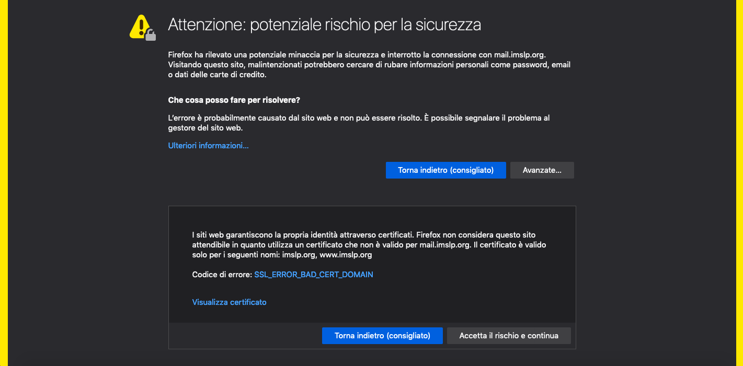Viewport: 743px width, 366px height.
Task: Click the Codice di errore: label
Action: click(x=222, y=274)
